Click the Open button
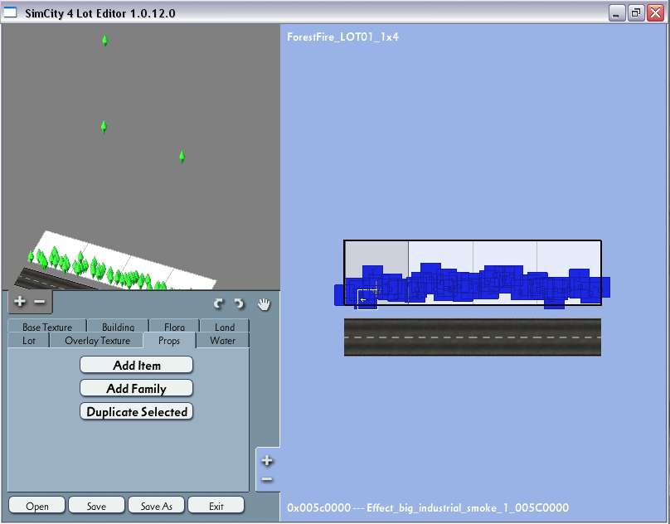Screen dimensions: 670x524 click(36, 506)
